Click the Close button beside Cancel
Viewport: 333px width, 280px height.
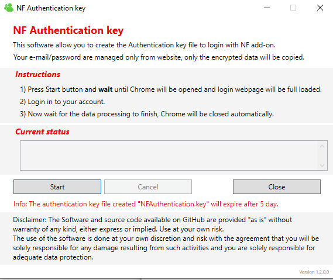click(x=277, y=187)
